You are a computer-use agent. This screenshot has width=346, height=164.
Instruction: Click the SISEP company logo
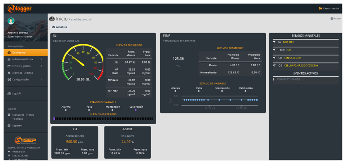[26, 140]
